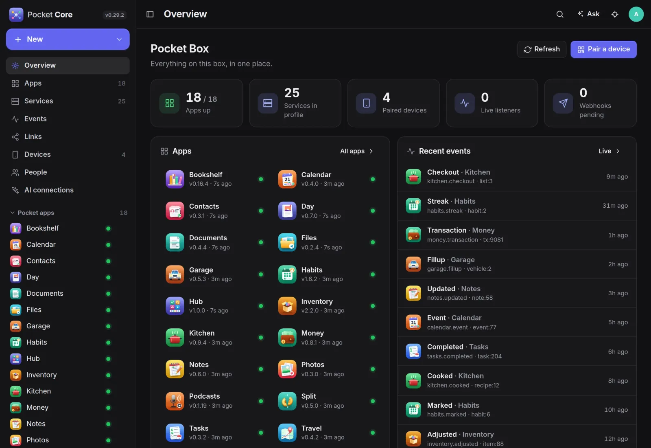Select Inventory in sidebar Pocket apps
Image resolution: width=651 pixels, height=448 pixels.
coord(61,375)
